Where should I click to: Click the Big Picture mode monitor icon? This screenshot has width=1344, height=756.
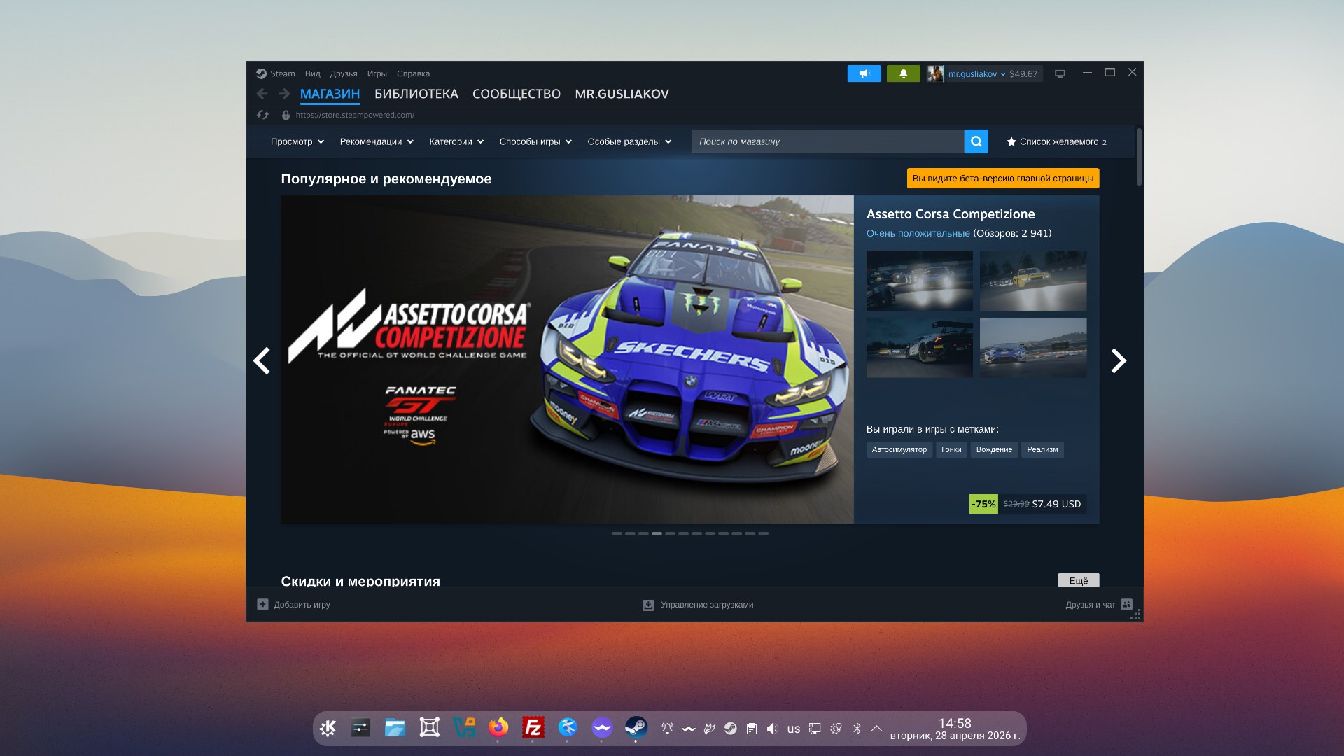[1060, 73]
